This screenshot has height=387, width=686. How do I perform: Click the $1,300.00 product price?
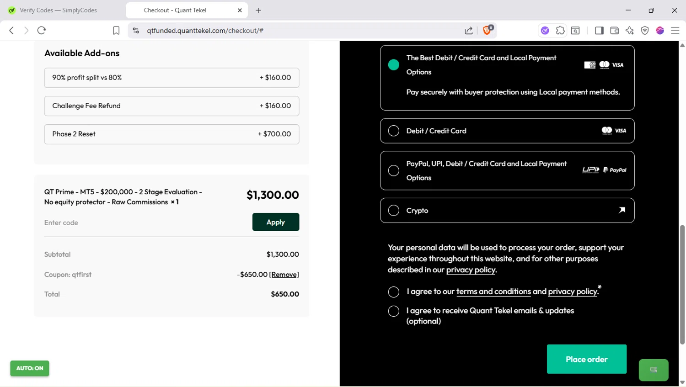273,195
